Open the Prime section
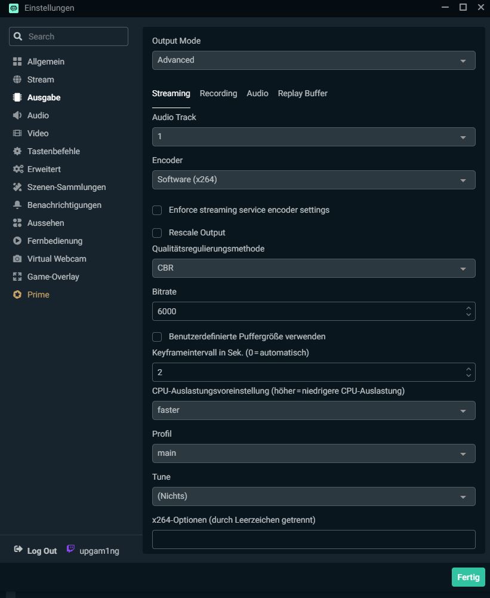The width and height of the screenshot is (490, 598). point(39,294)
